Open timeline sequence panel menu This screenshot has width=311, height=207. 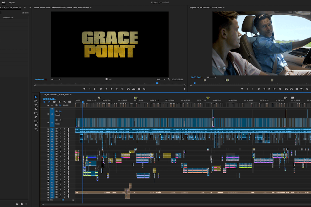[70, 95]
